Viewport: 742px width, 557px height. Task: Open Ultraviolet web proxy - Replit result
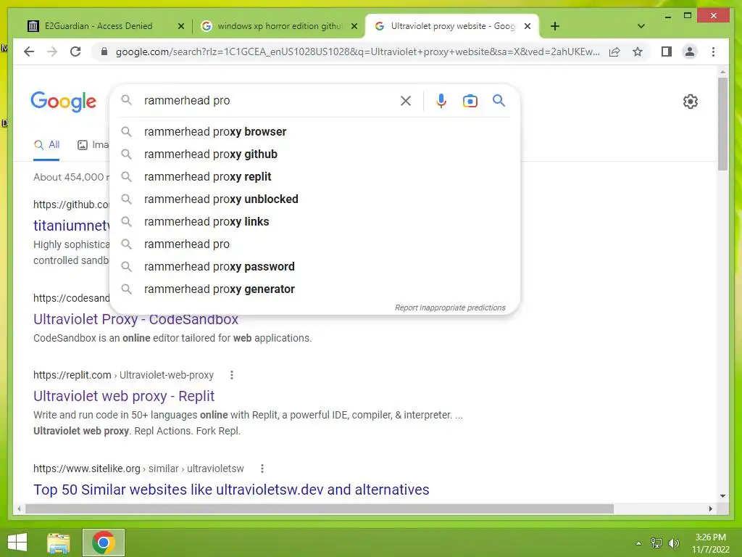click(124, 396)
